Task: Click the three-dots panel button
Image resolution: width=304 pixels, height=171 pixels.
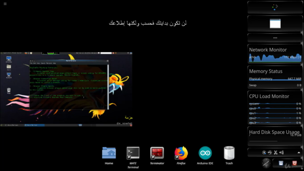Action: (275, 38)
